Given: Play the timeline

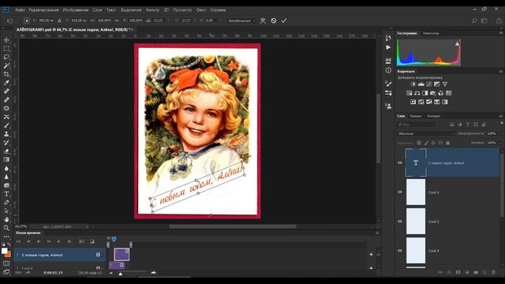Looking at the screenshot, I should 39,241.
